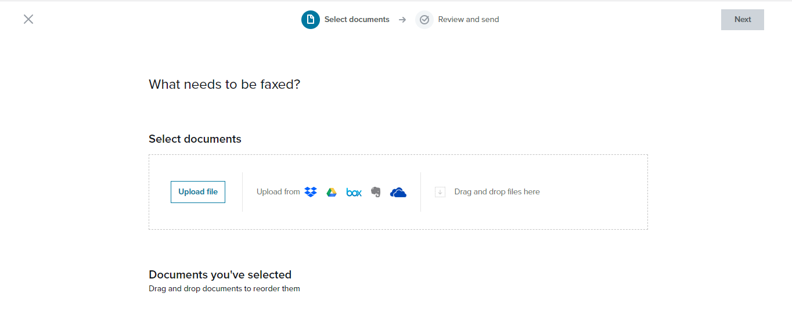The image size is (792, 333).
Task: Upload from Dropbox
Action: [x=311, y=192]
